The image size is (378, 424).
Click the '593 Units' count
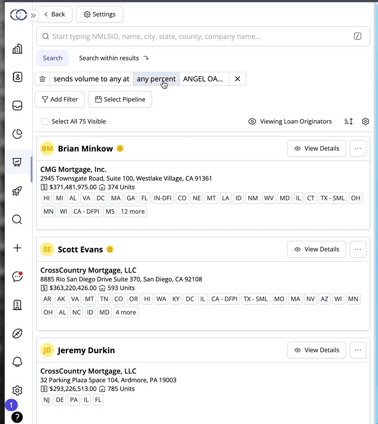point(121,288)
